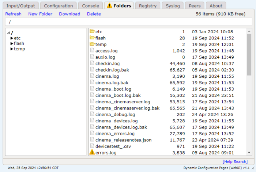This screenshot has width=256, height=172.
Task: Click the file list scrollbar down arrow
Action: (249, 153)
